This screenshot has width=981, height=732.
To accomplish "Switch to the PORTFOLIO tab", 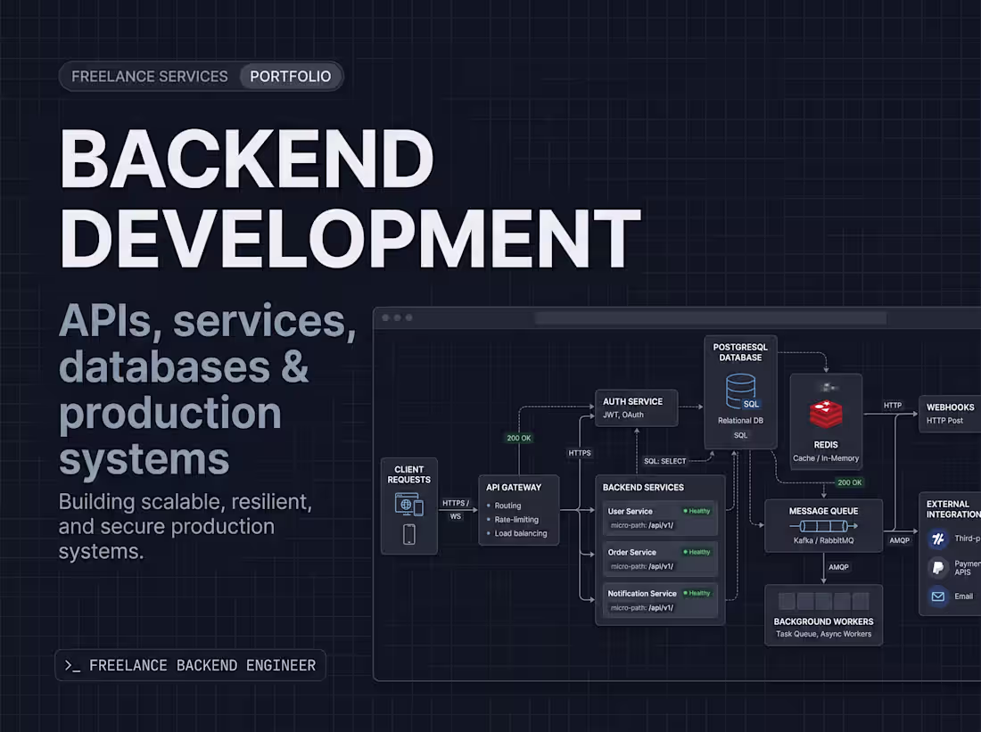I will coord(291,77).
